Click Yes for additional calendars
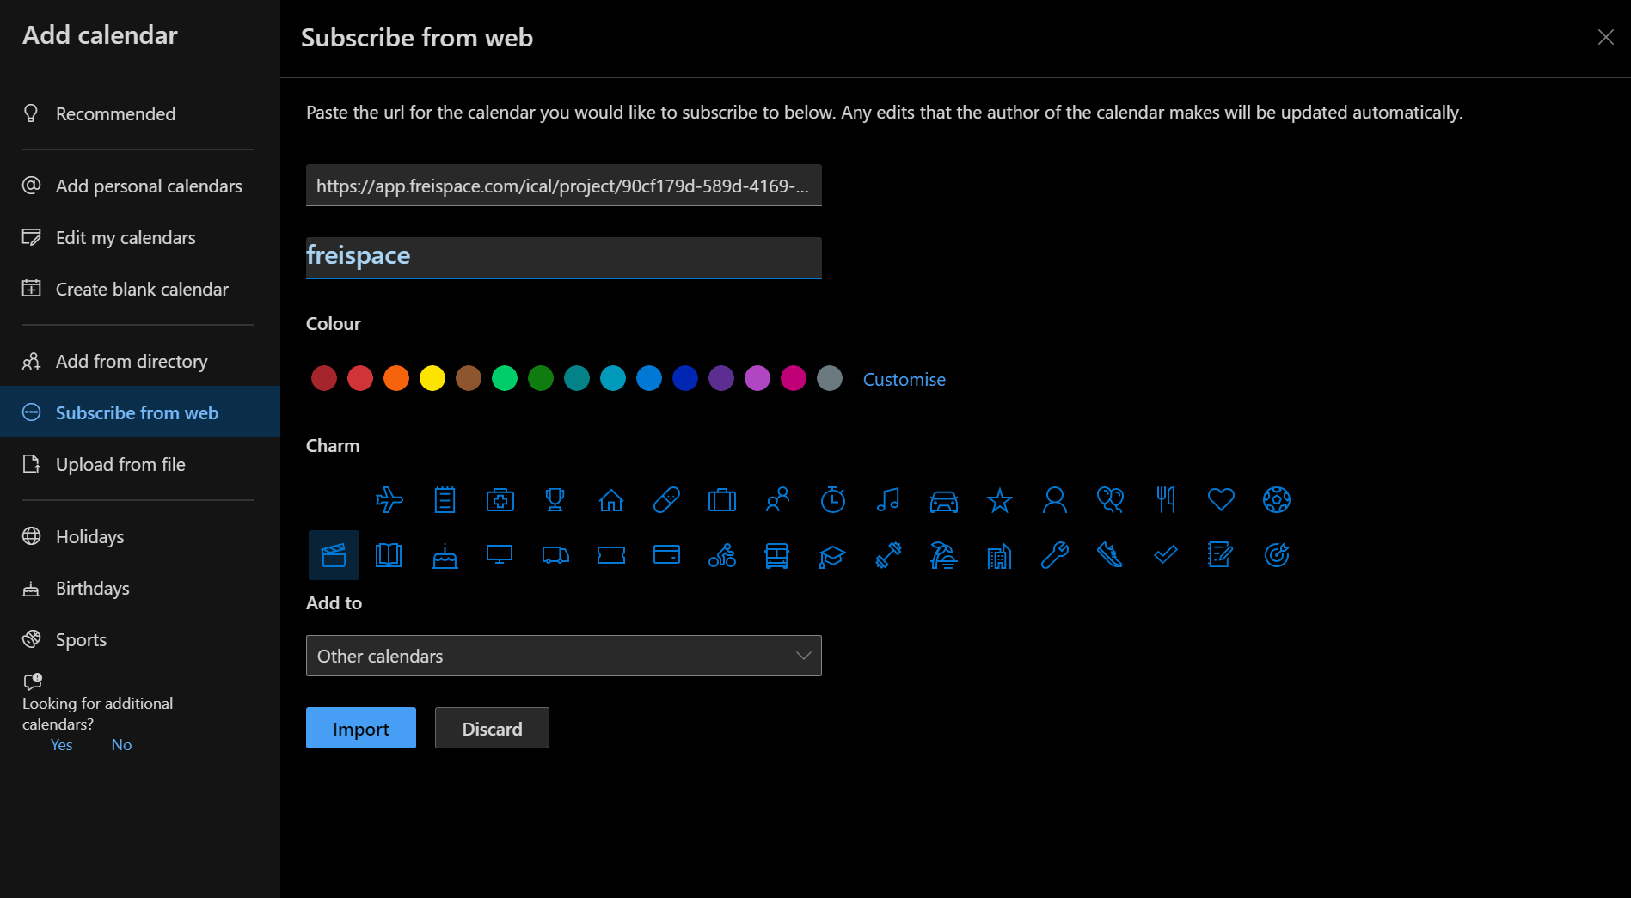Screen dimensions: 1631x898 [61, 744]
